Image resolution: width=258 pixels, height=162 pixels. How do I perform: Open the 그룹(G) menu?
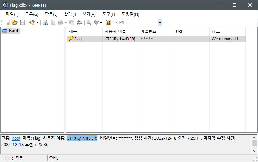pos(32,14)
